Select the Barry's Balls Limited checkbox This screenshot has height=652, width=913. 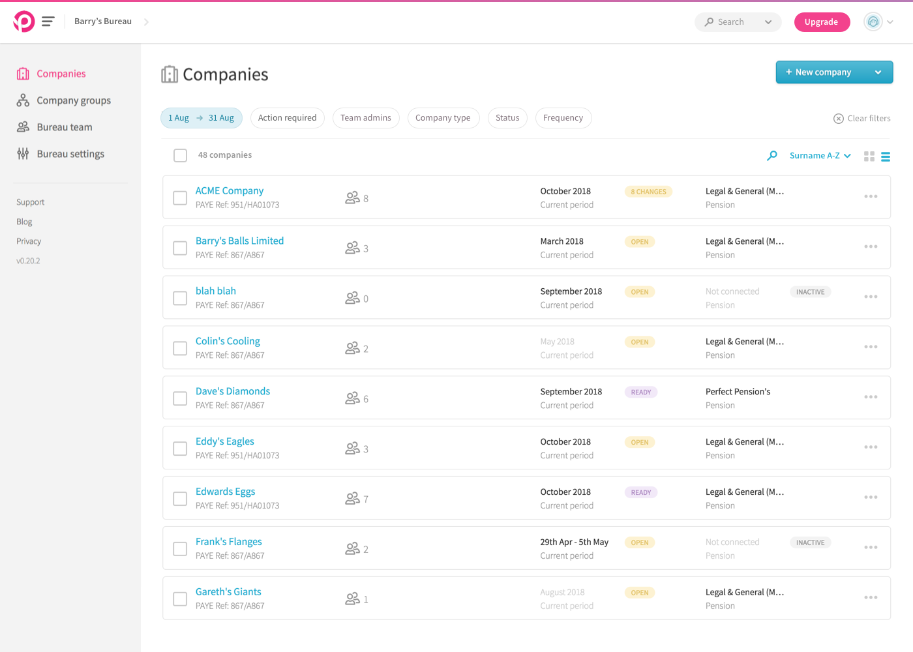[x=180, y=248]
